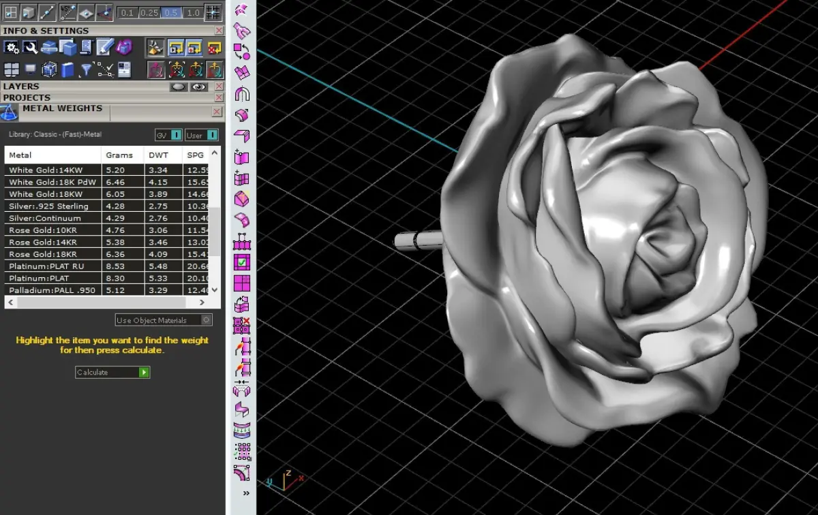Select the Silver:.925 Sterling row
Image resolution: width=818 pixels, height=515 pixels.
tap(107, 206)
